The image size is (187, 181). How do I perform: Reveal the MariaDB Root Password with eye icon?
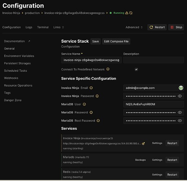click(x=180, y=121)
